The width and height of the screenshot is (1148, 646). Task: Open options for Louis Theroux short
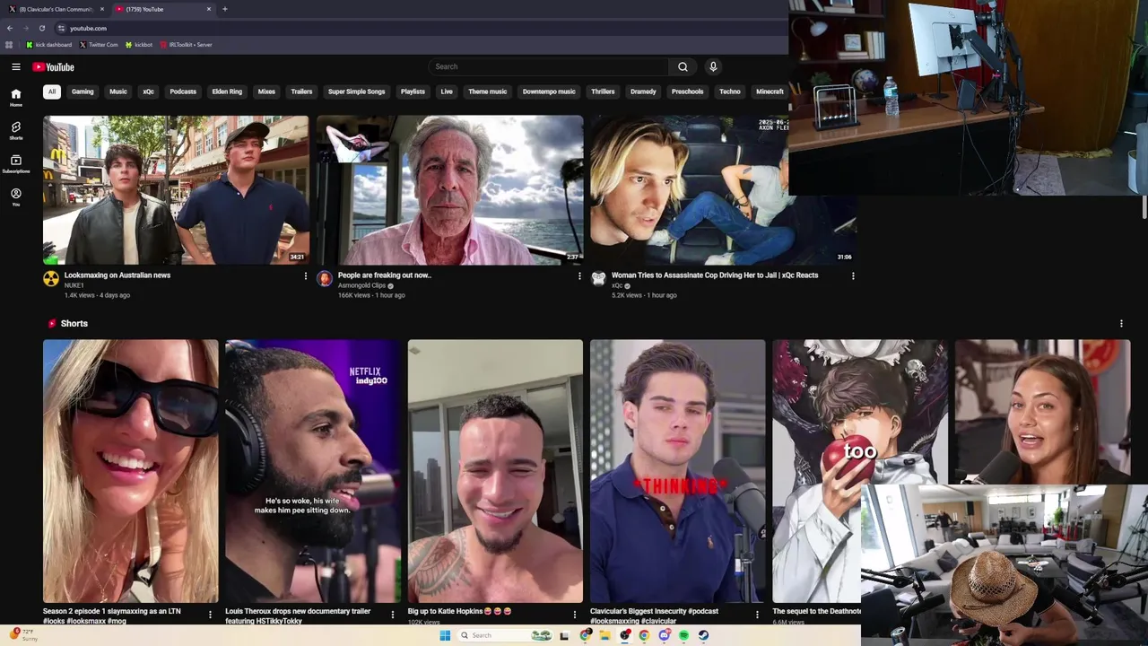[392, 615]
